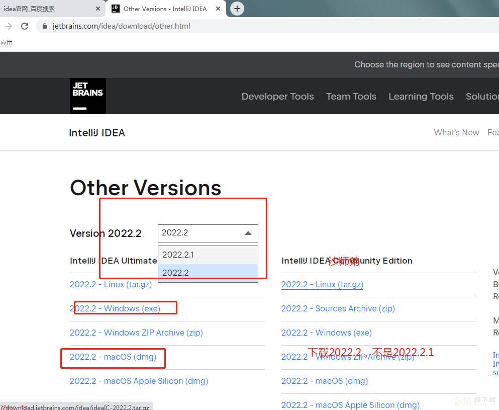Click the version combo box showing 2022.2
The width and height of the screenshot is (499, 410).
click(208, 233)
